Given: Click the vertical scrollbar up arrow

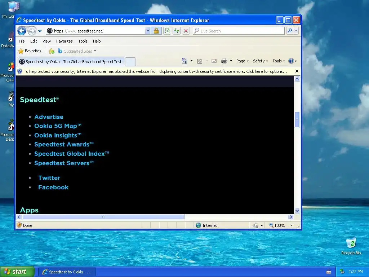Looking at the screenshot, I should 297,79.
